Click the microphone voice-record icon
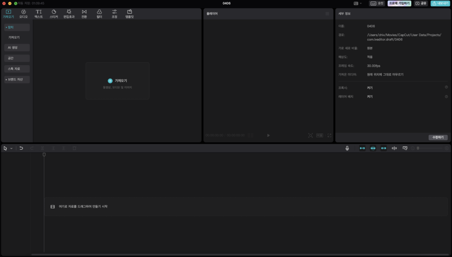452x257 pixels. coord(347,148)
